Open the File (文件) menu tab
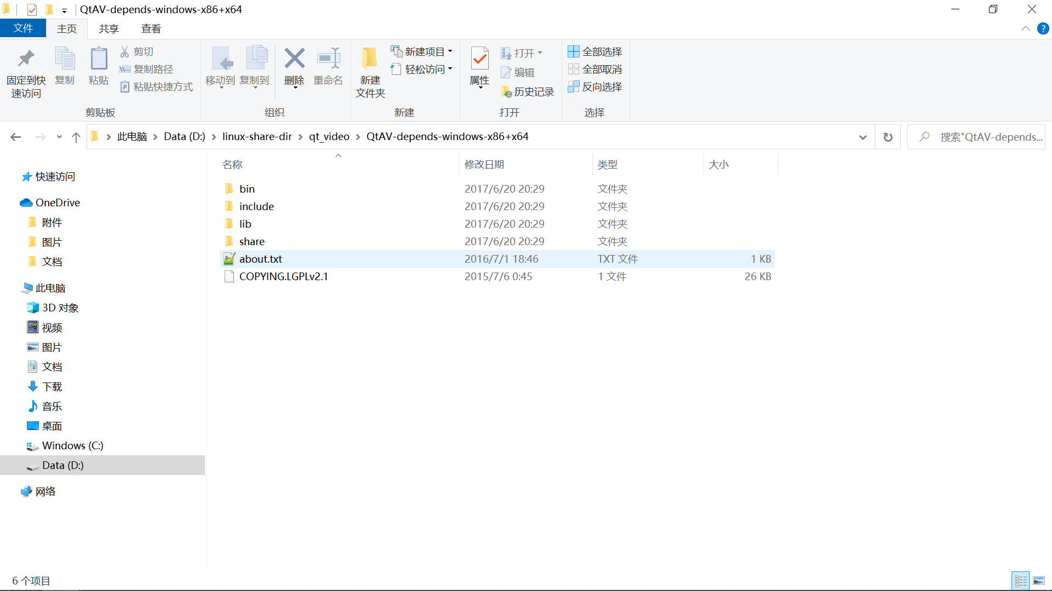1052x591 pixels. (22, 28)
